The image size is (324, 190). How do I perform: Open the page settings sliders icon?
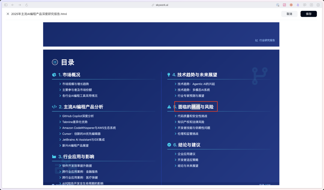click(x=311, y=5)
